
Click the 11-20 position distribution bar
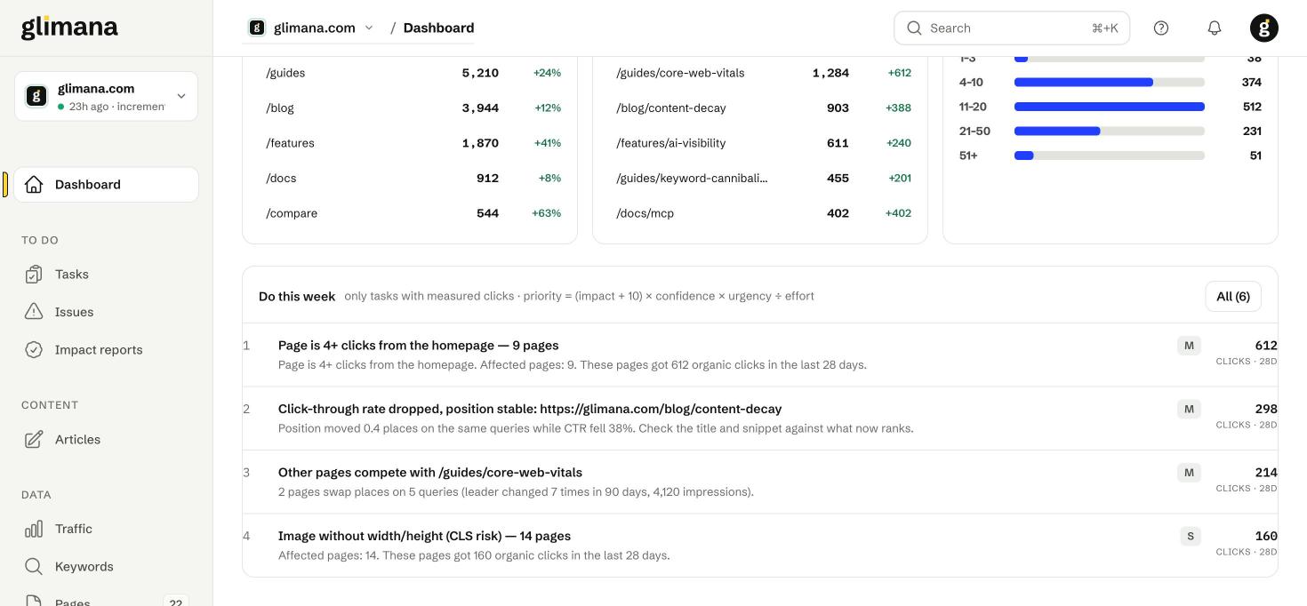point(1110,107)
